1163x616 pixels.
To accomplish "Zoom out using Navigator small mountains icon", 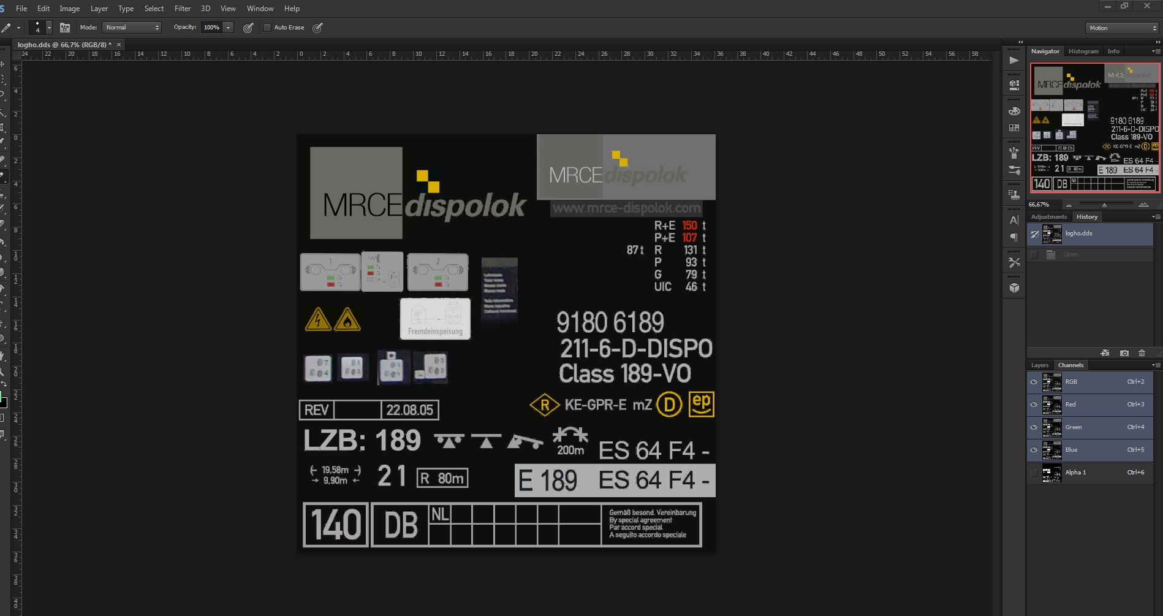I will (1069, 205).
